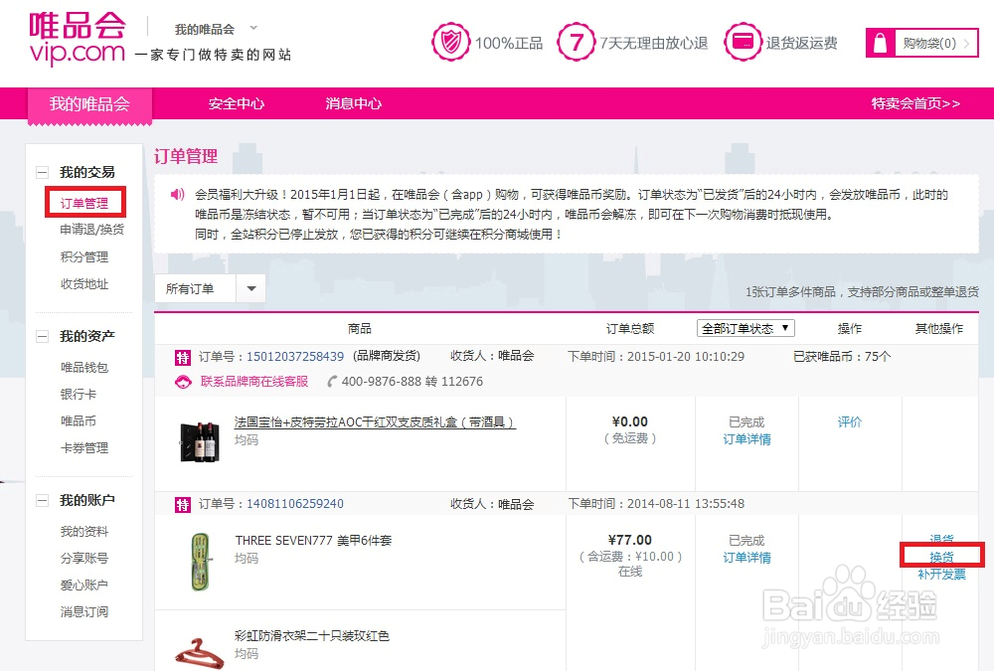Select 申请退/换货 in the sidebar

[92, 229]
